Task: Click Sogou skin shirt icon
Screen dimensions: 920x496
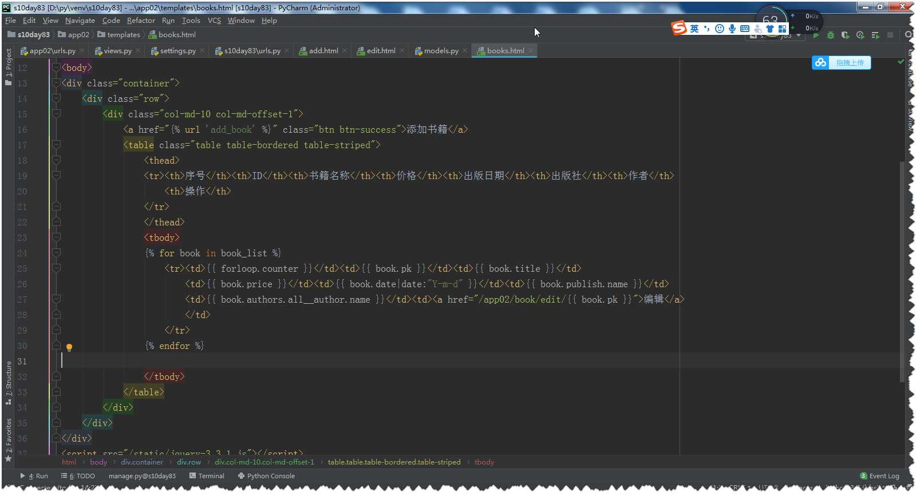Action: pyautogui.click(x=770, y=29)
